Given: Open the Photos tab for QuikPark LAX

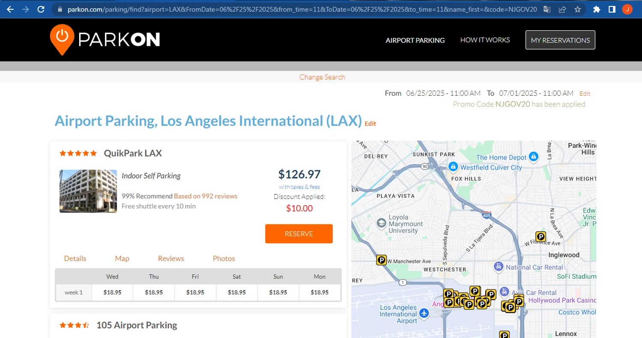Looking at the screenshot, I should (224, 259).
